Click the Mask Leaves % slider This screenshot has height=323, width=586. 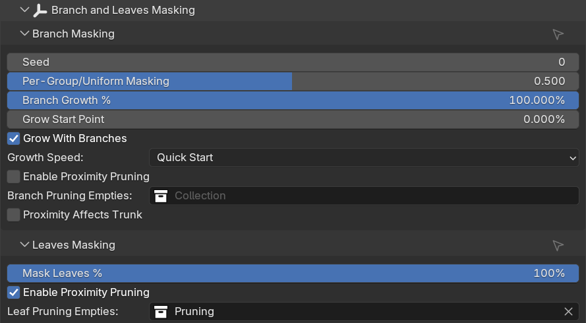click(x=293, y=274)
